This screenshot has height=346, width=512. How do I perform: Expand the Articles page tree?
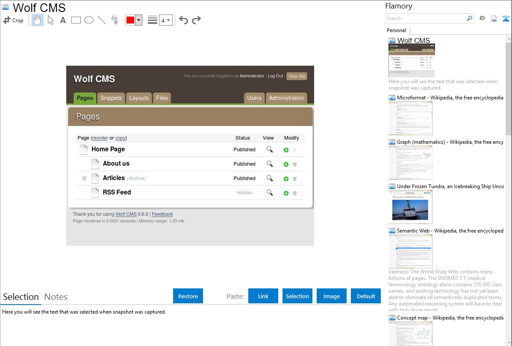point(84,178)
